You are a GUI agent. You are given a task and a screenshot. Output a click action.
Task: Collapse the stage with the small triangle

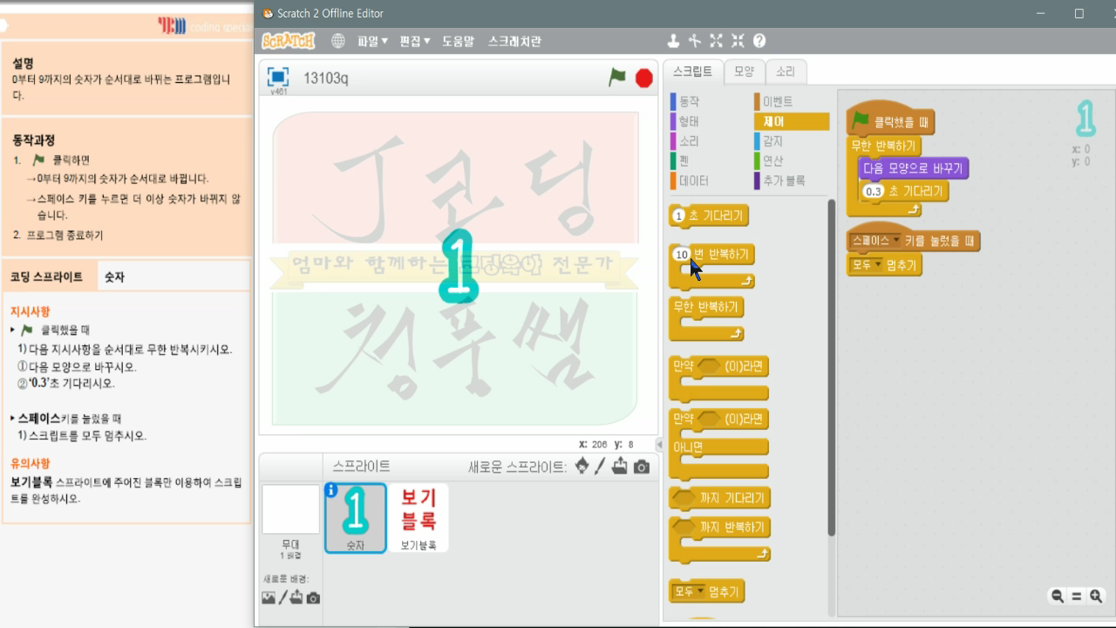click(x=658, y=445)
